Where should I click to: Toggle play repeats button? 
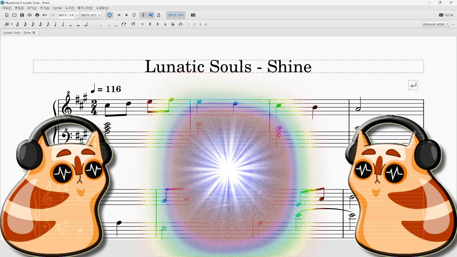[x=143, y=15]
